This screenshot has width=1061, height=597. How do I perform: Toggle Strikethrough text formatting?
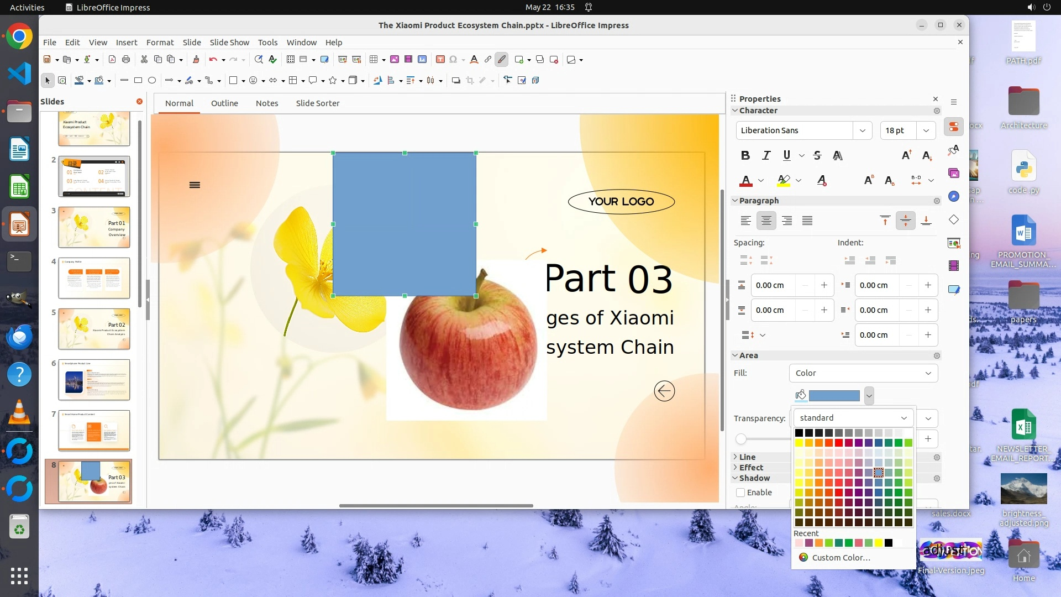[x=817, y=156]
